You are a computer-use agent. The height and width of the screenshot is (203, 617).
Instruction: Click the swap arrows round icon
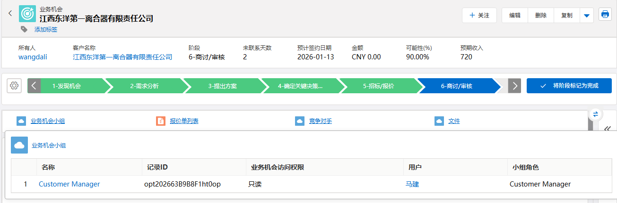point(595,114)
